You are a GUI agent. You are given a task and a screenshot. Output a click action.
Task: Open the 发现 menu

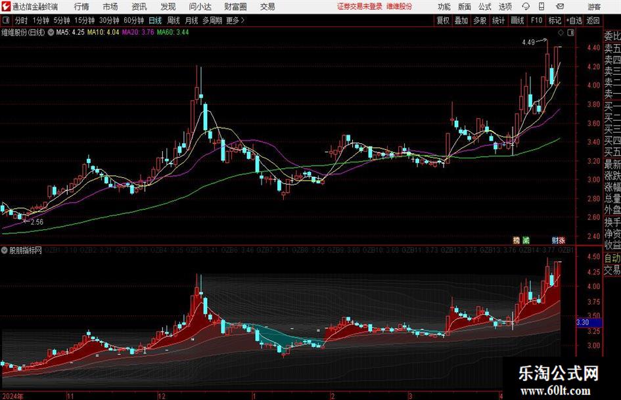coord(168,7)
